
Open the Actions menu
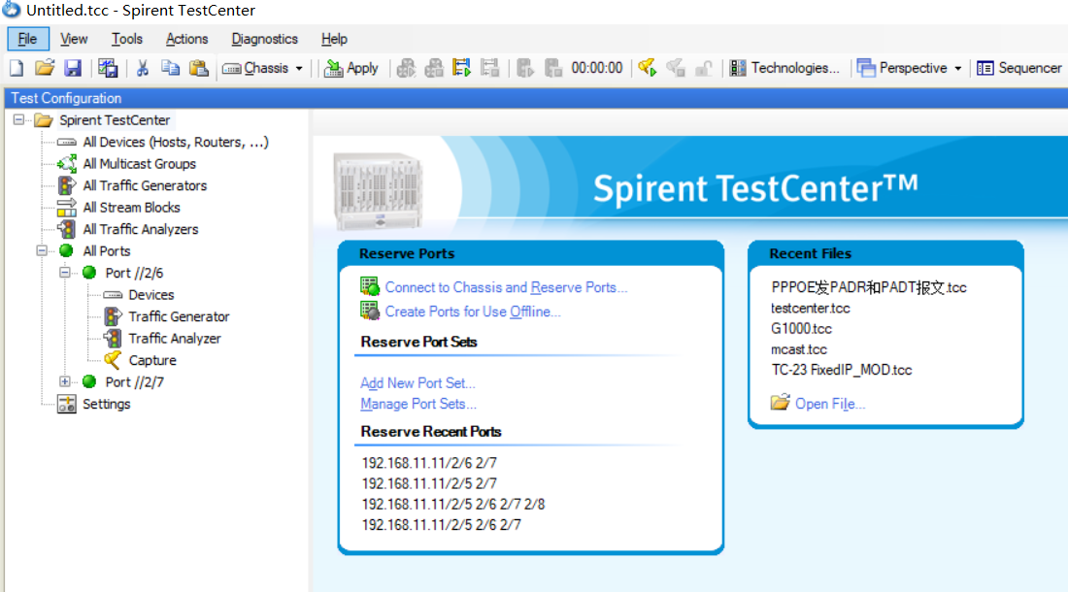(x=186, y=39)
